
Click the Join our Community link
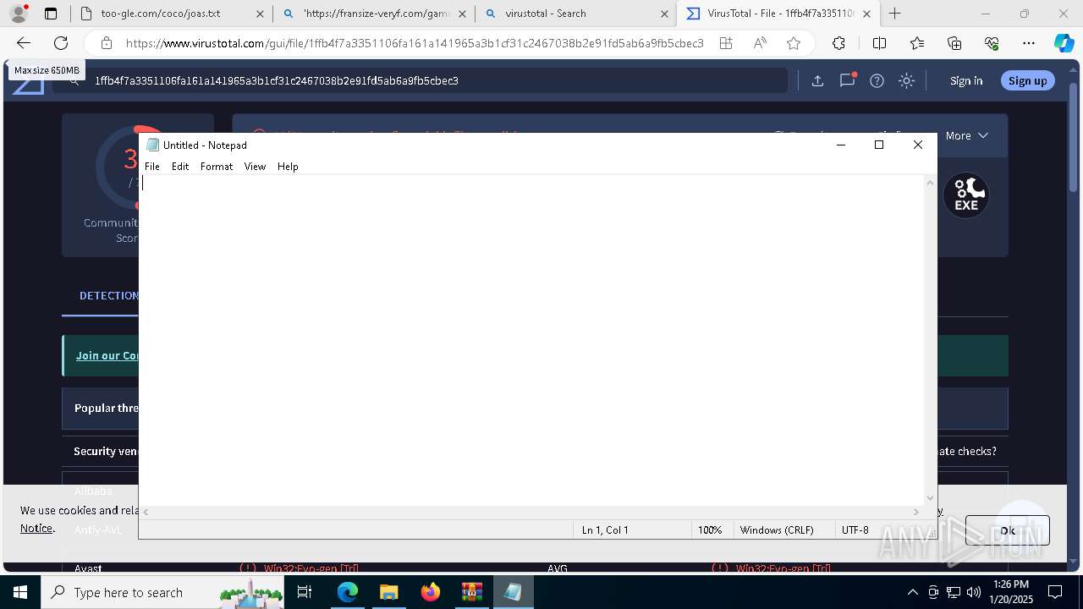pyautogui.click(x=107, y=355)
